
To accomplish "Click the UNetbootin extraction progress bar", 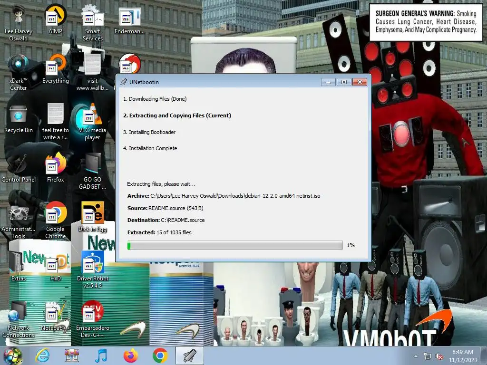I will click(x=235, y=245).
